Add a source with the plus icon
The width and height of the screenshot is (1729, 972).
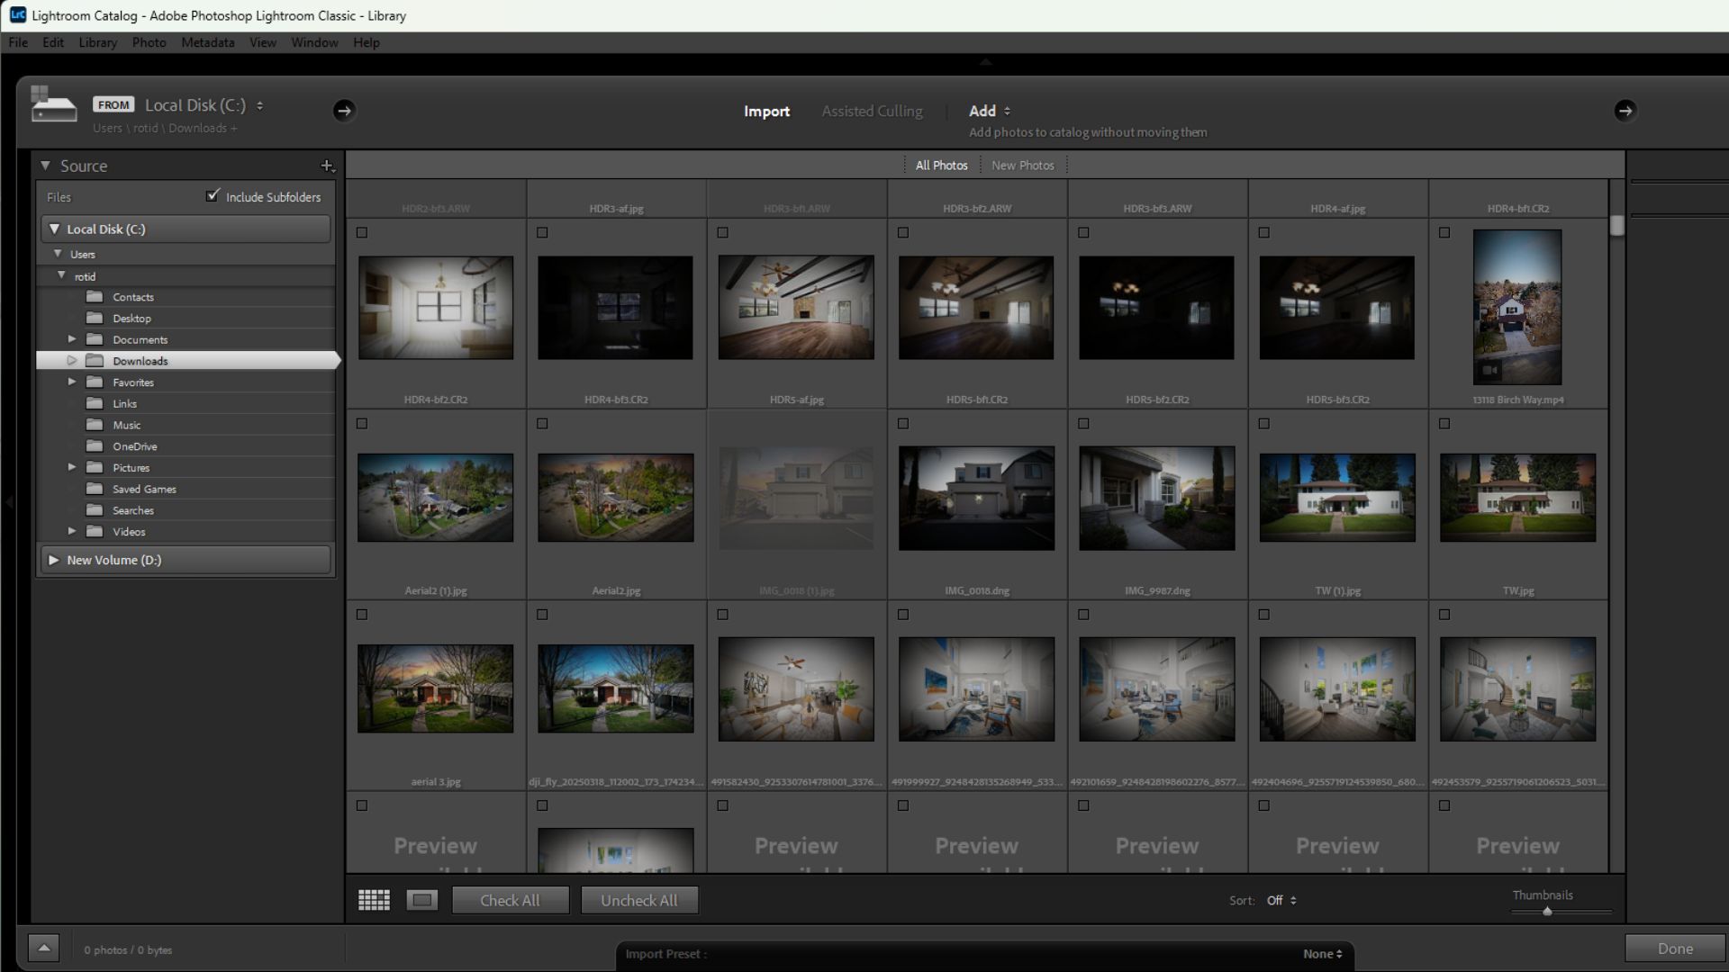(327, 166)
